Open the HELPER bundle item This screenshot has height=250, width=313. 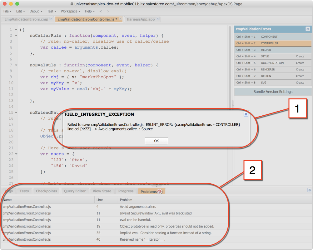273,50
